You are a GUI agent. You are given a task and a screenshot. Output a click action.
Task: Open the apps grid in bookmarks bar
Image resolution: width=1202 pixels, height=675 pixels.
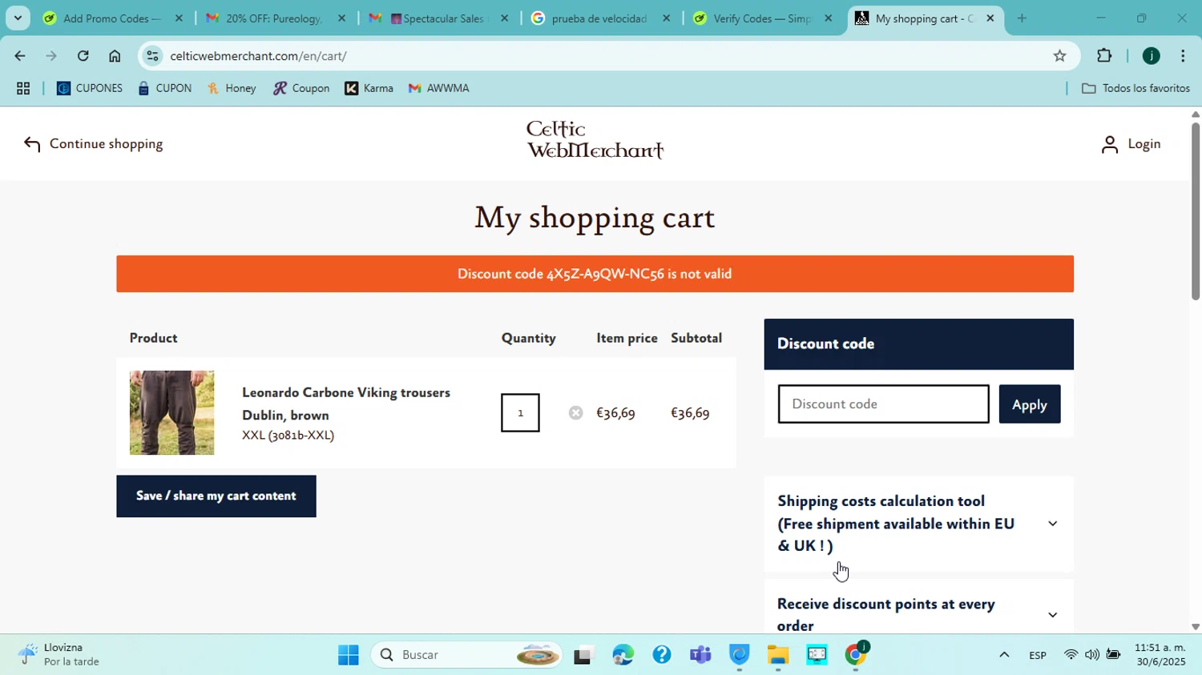point(23,89)
